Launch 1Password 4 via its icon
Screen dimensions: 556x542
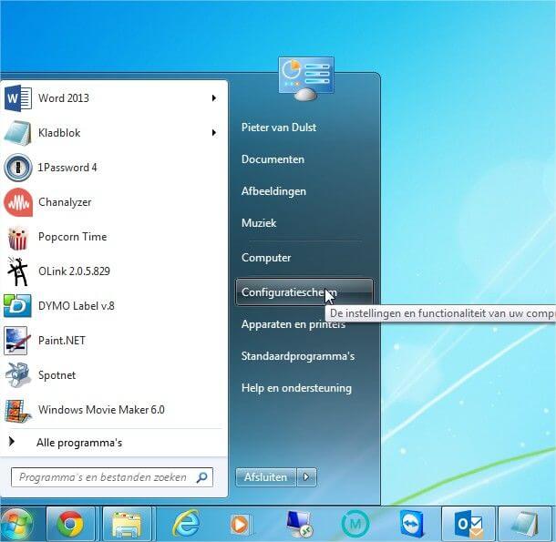[x=17, y=168]
